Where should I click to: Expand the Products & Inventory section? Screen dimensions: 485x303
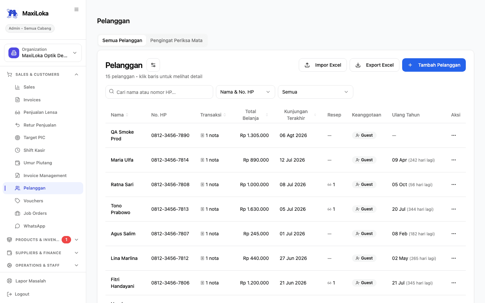(x=43, y=240)
